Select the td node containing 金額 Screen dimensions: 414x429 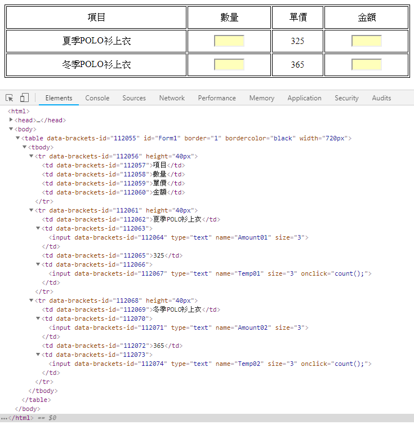click(113, 192)
